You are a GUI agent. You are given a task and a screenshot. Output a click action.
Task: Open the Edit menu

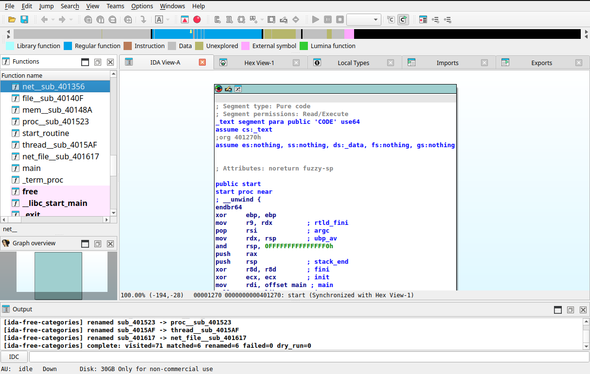click(x=27, y=6)
